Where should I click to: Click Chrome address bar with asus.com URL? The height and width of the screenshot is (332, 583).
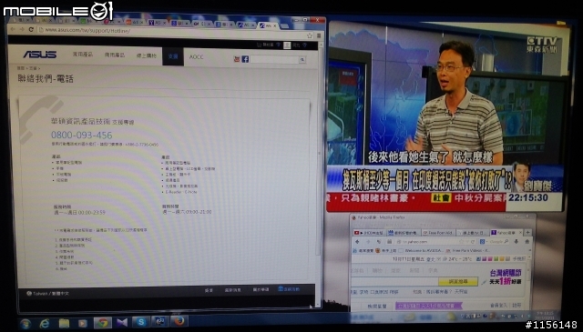(175, 33)
